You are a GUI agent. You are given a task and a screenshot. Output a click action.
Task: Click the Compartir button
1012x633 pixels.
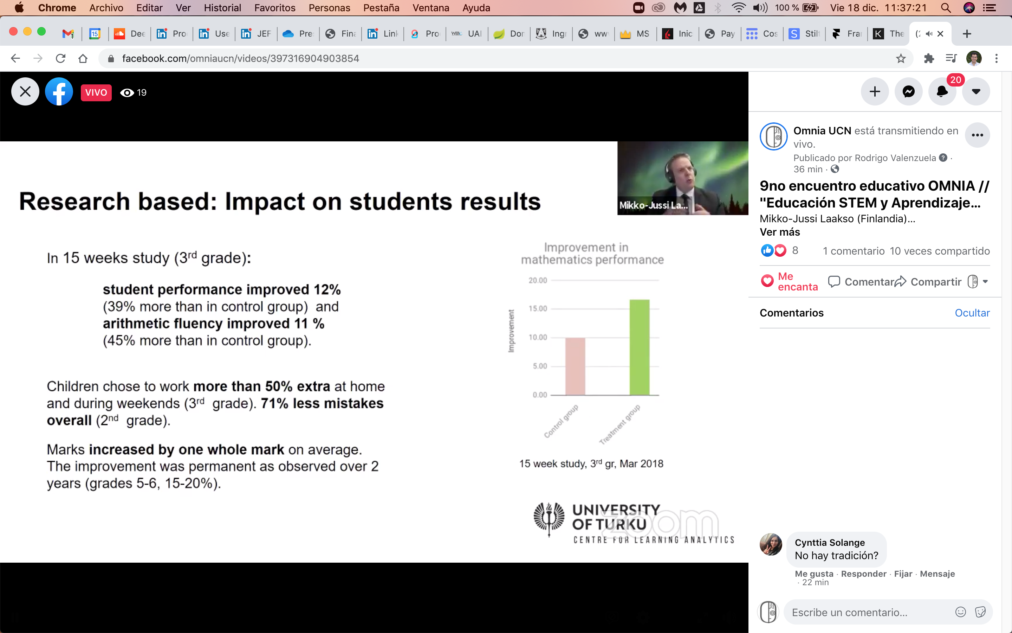pos(928,282)
